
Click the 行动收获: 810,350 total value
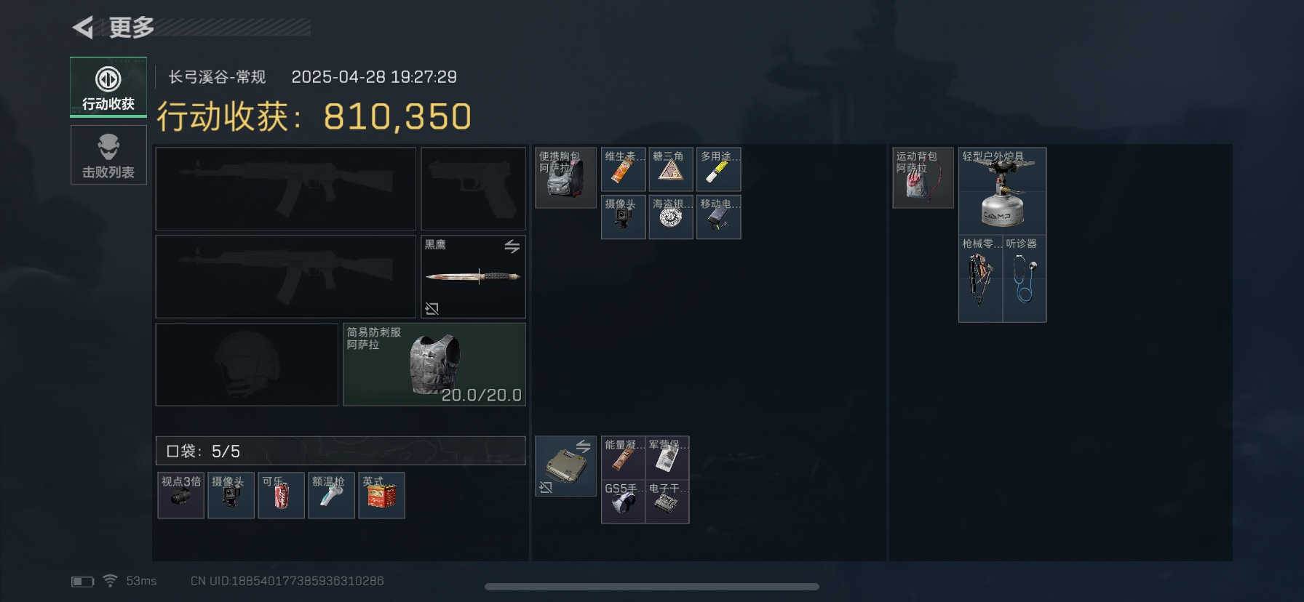click(314, 116)
